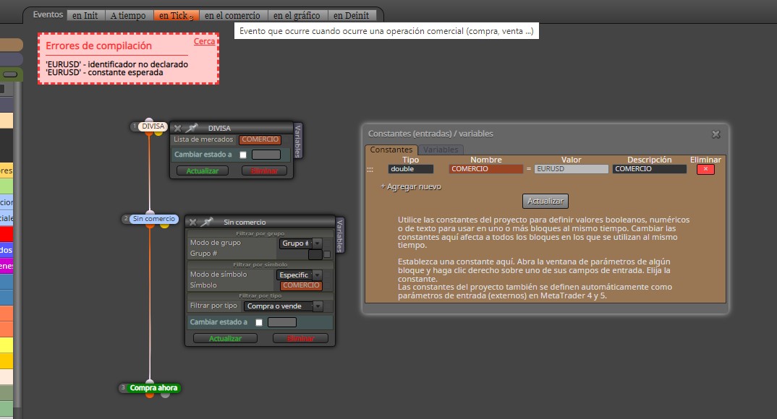Select the DIVISA block node
This screenshot has width=777, height=419.
153,126
